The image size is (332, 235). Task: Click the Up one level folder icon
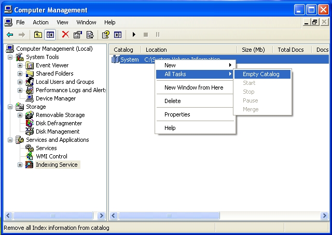[38, 35]
